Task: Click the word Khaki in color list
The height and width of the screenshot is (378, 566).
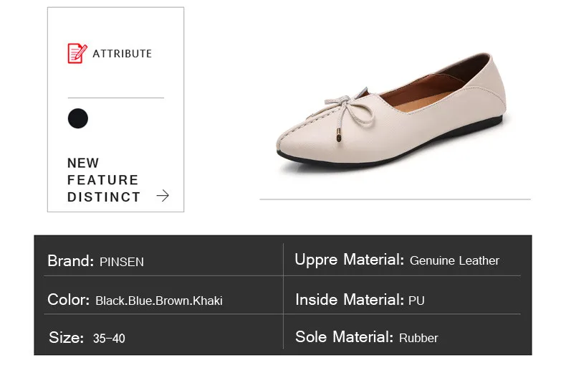Action: click(208, 301)
